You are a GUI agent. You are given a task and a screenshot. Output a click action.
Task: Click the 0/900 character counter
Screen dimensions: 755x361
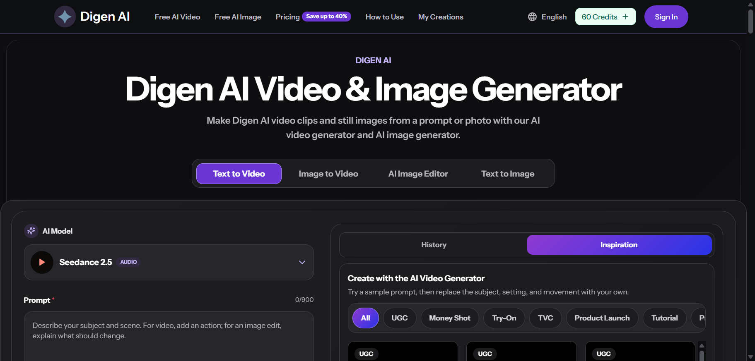pyautogui.click(x=304, y=300)
